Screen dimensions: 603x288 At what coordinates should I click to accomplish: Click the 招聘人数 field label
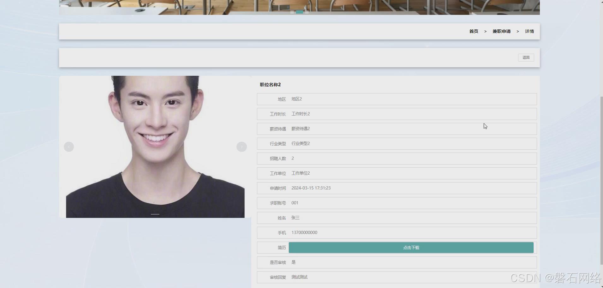(x=278, y=159)
